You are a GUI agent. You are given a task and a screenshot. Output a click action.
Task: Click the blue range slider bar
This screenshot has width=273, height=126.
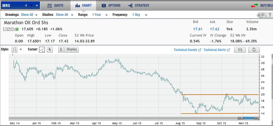[x=248, y=118]
